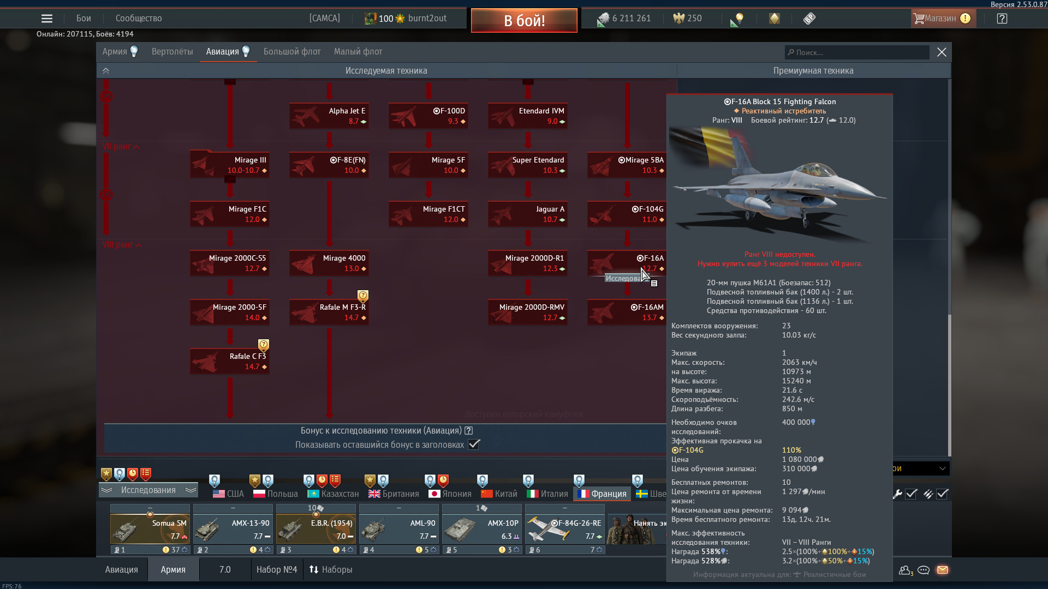Viewport: 1048px width, 589px height.
Task: Toggle show remaining bonus in headers checkbox
Action: coord(474,444)
